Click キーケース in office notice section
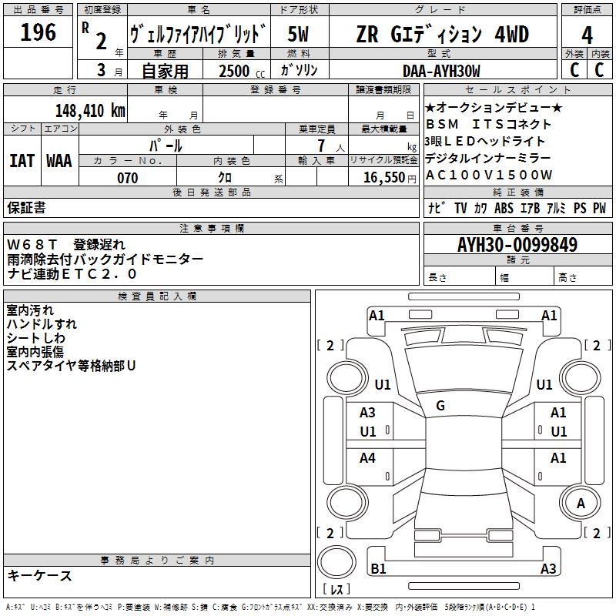Viewport: 616px width, 616px height. pos(39,575)
